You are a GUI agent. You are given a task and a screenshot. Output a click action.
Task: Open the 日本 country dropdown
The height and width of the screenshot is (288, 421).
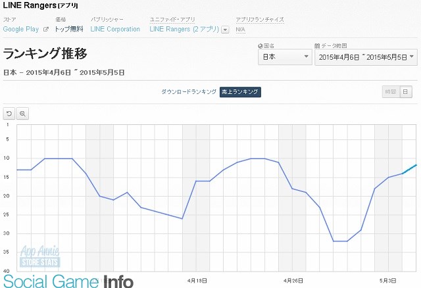(285, 57)
